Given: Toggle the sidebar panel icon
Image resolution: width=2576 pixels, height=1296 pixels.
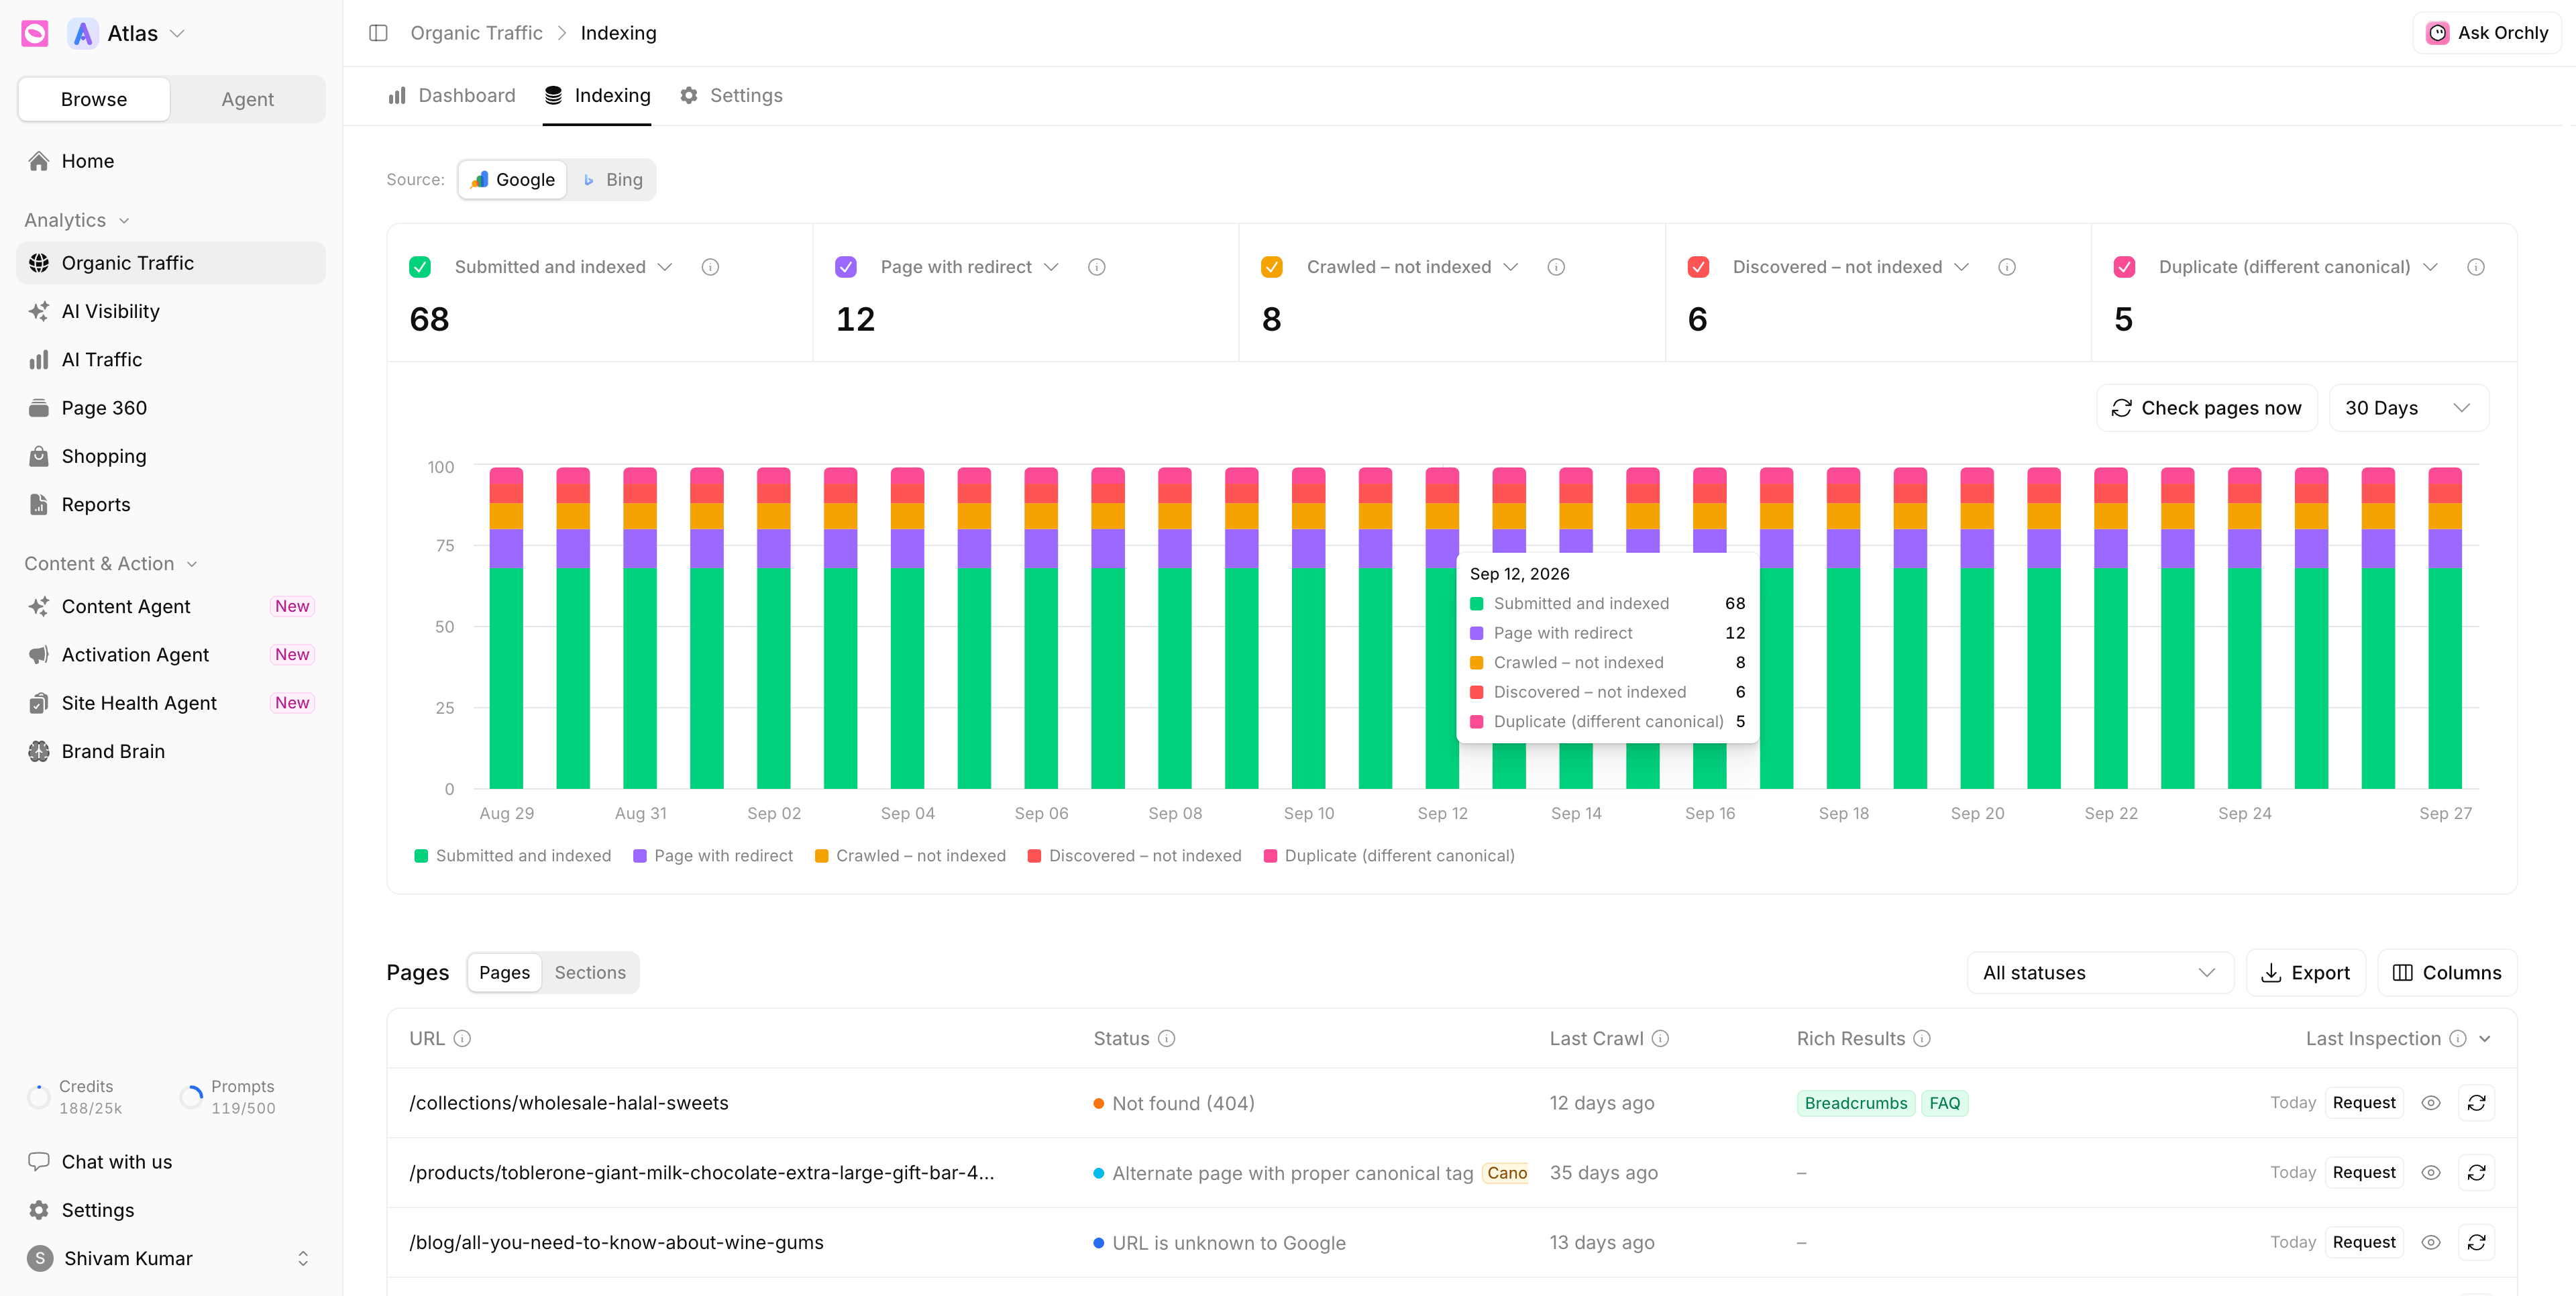Looking at the screenshot, I should coord(378,33).
